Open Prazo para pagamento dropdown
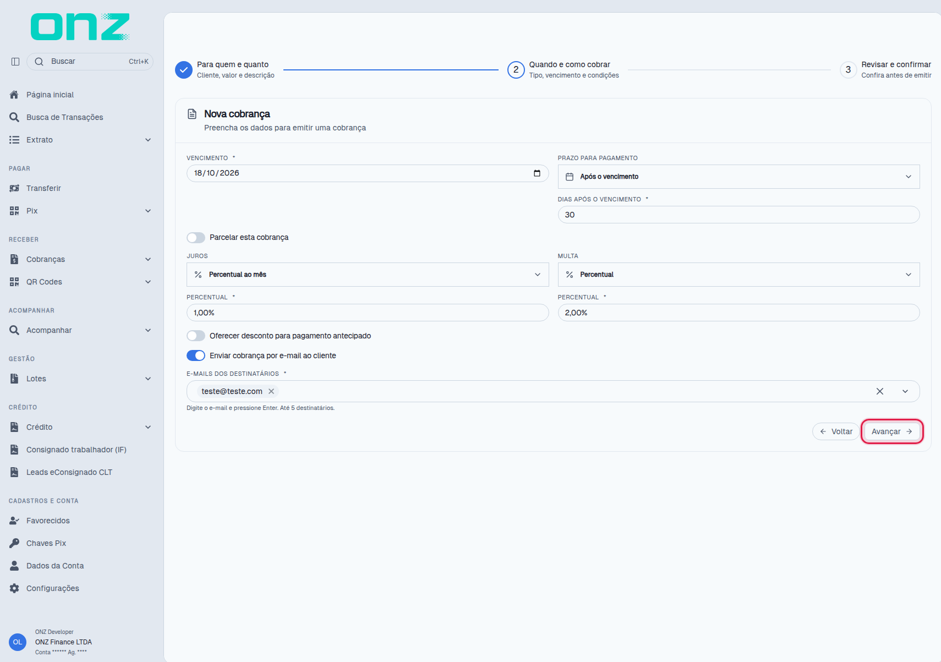The height and width of the screenshot is (662, 941). point(738,177)
